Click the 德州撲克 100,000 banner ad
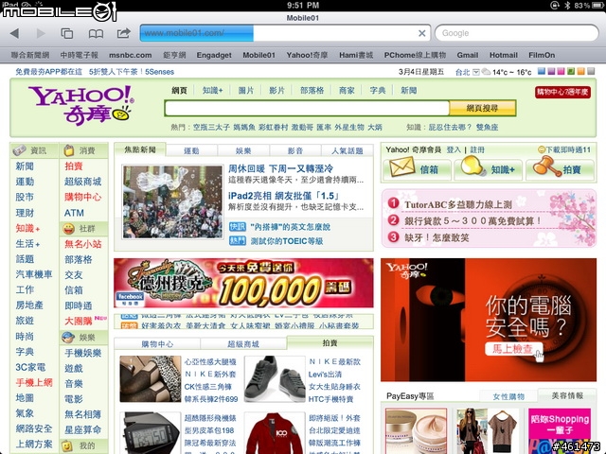This screenshot has width=606, height=454. [x=243, y=283]
